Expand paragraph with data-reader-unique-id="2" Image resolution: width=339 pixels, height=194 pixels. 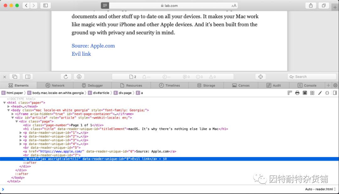pyautogui.click(x=20, y=136)
